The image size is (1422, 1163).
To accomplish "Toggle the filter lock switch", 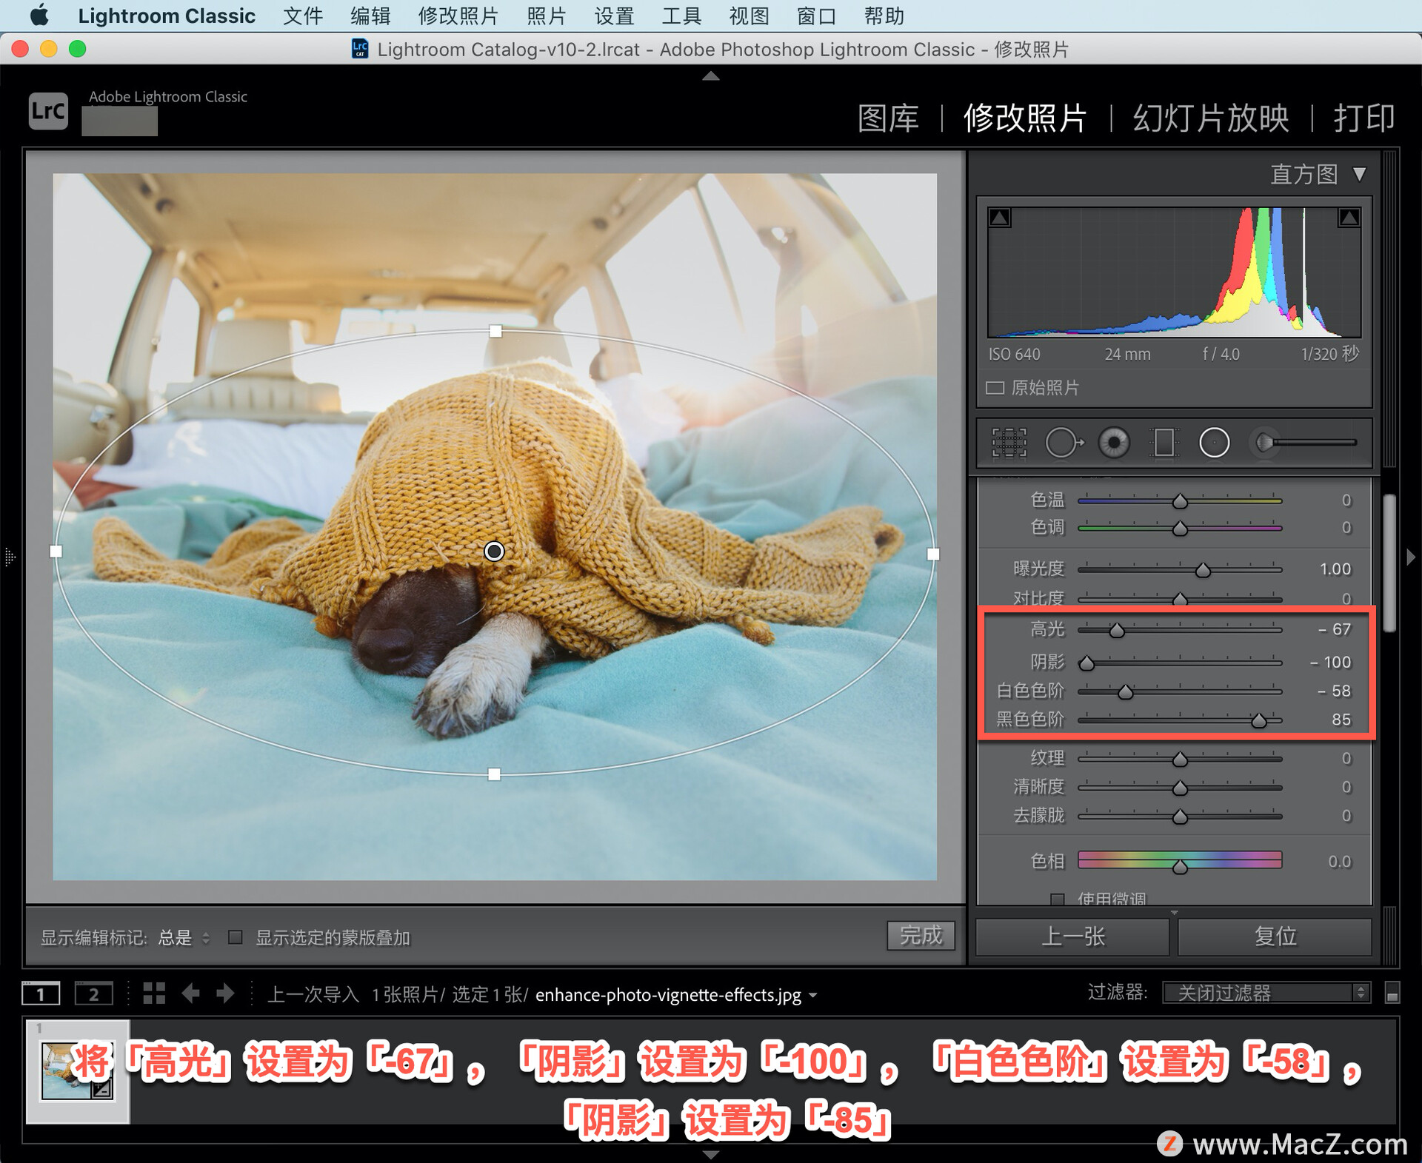I will click(1392, 993).
